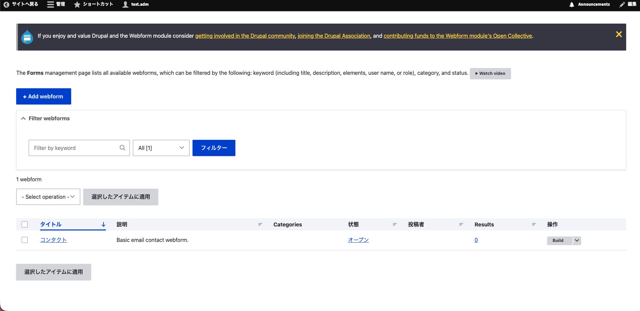Click the Announcements bell icon
The image size is (640, 311).
(572, 4)
